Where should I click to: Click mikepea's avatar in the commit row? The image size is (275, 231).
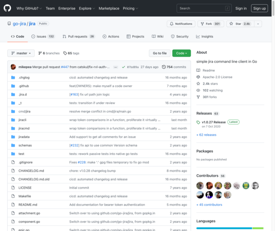click(x=13, y=67)
